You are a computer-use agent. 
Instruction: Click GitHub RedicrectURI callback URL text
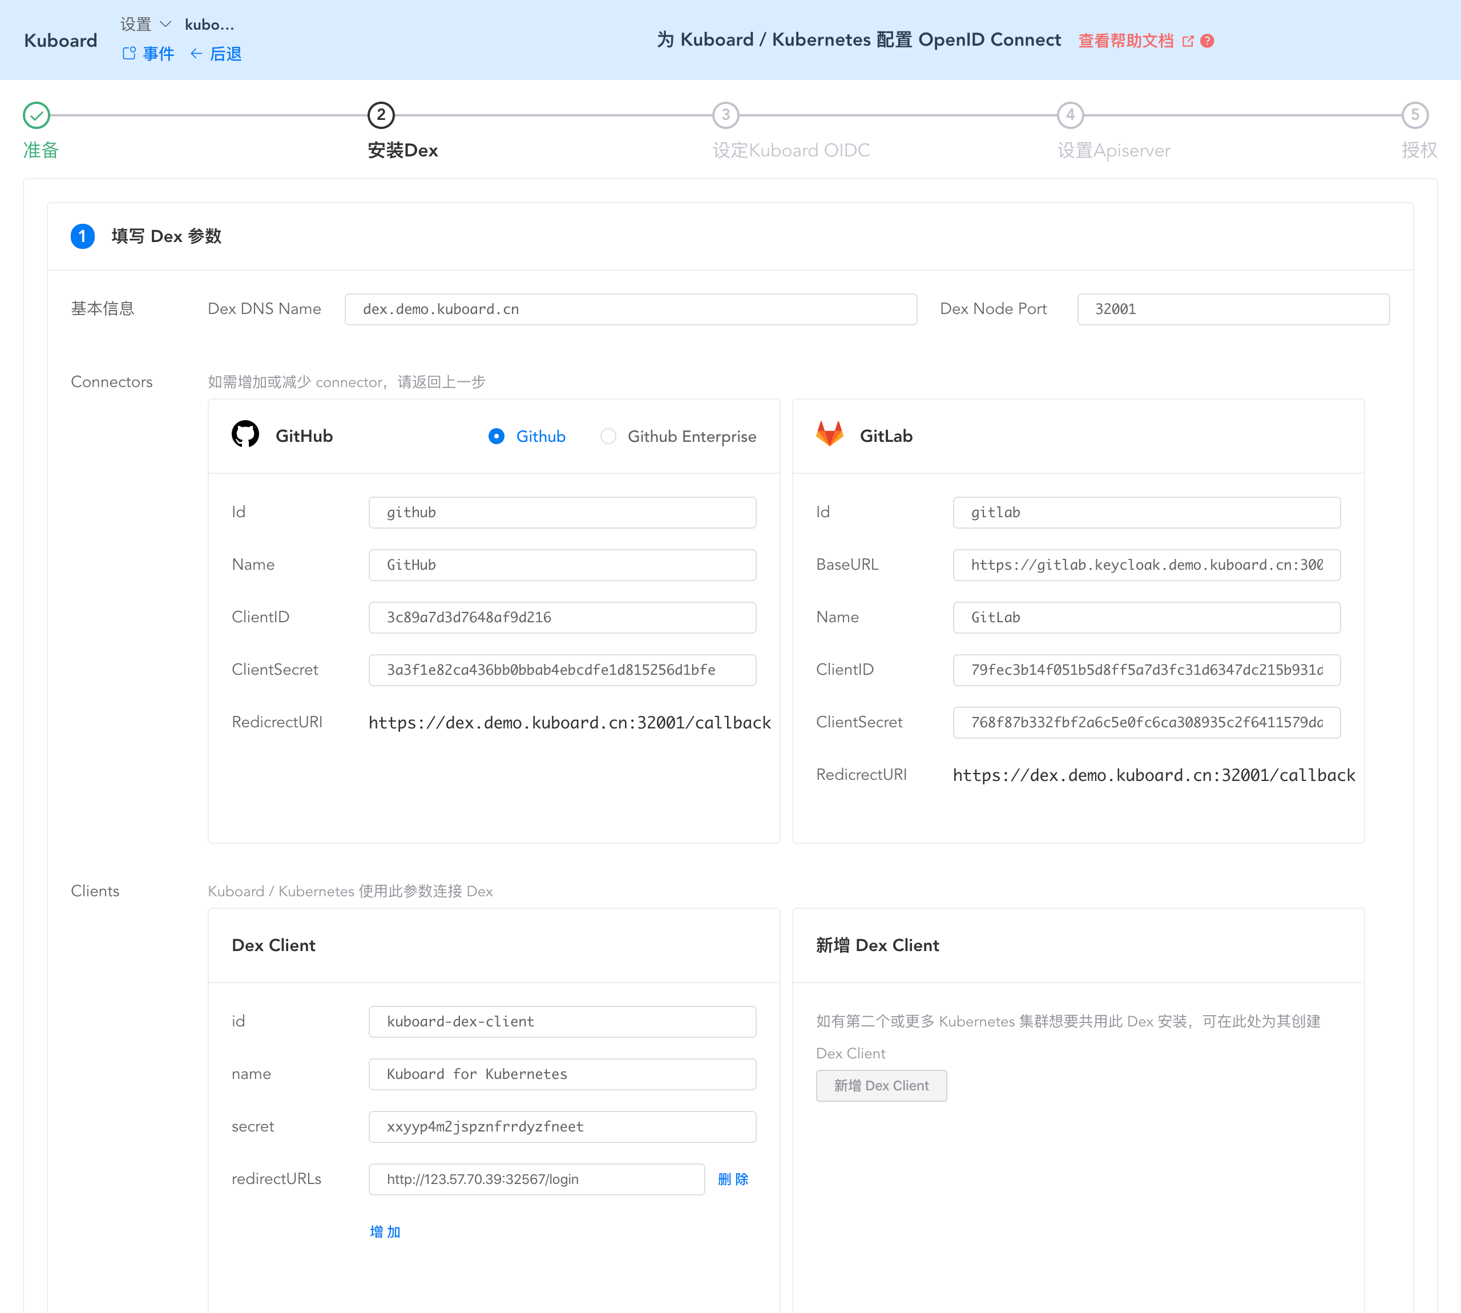click(x=570, y=722)
